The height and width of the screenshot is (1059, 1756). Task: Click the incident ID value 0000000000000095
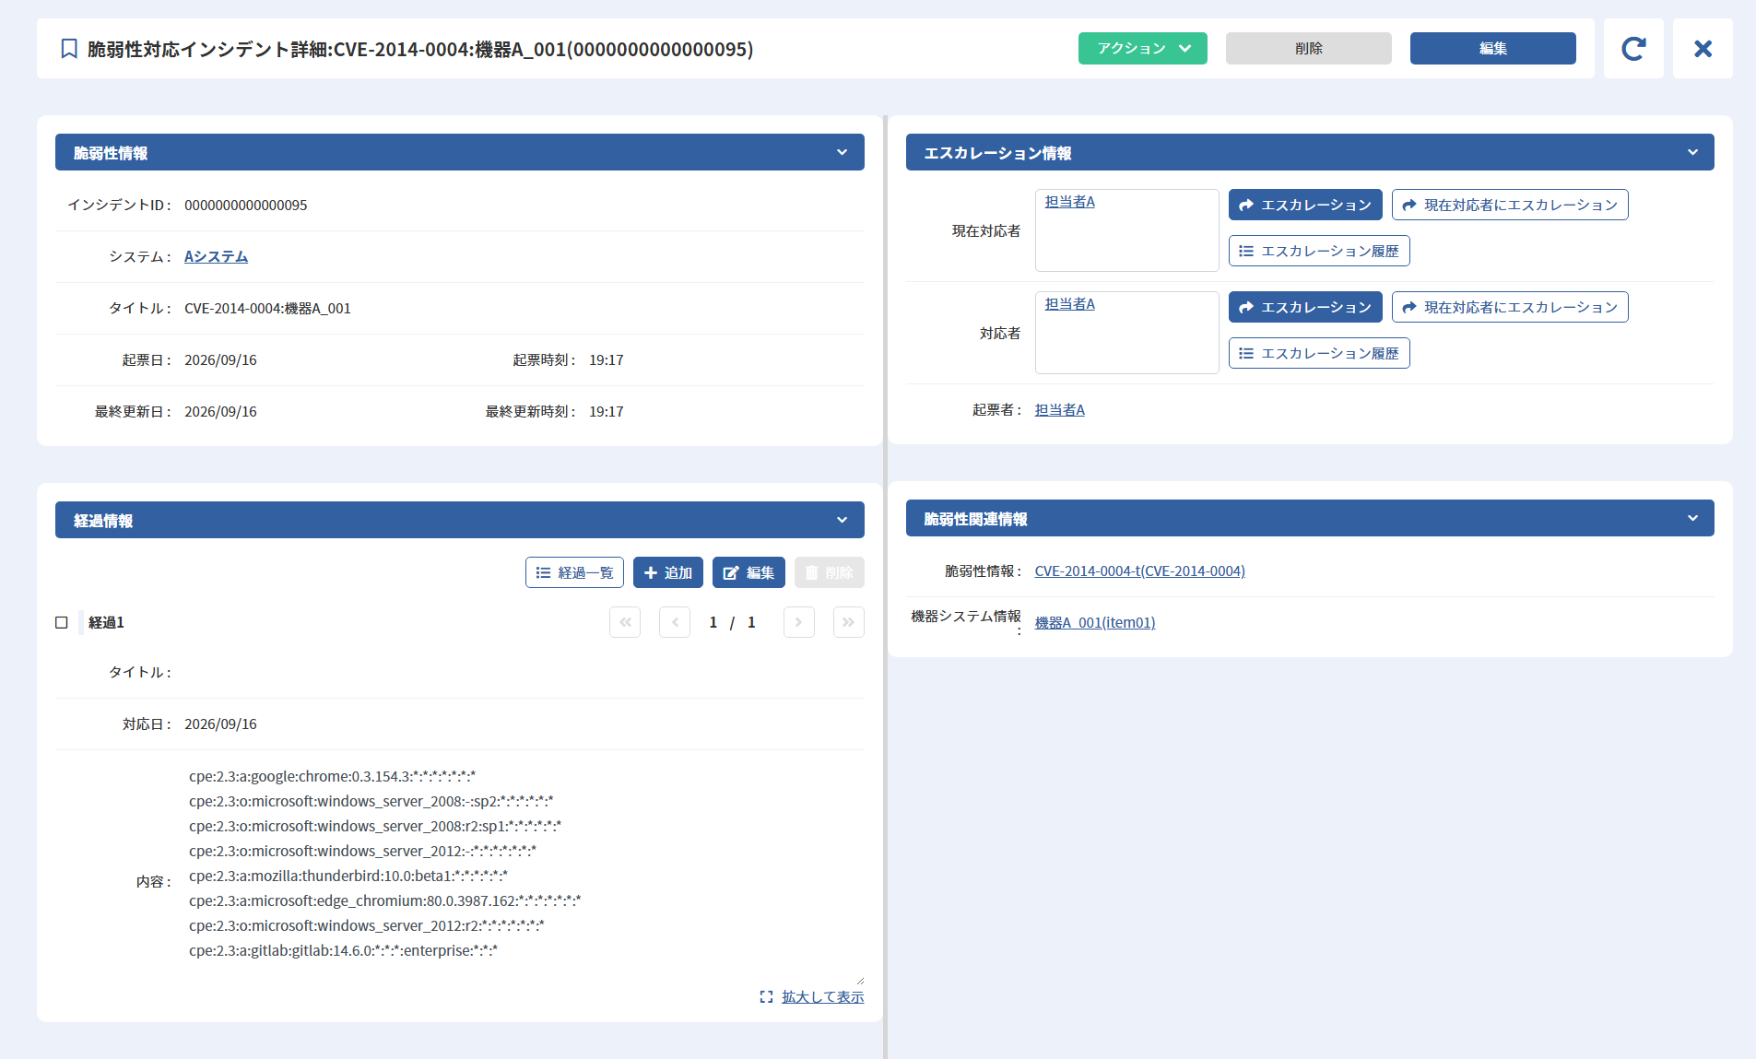(245, 206)
